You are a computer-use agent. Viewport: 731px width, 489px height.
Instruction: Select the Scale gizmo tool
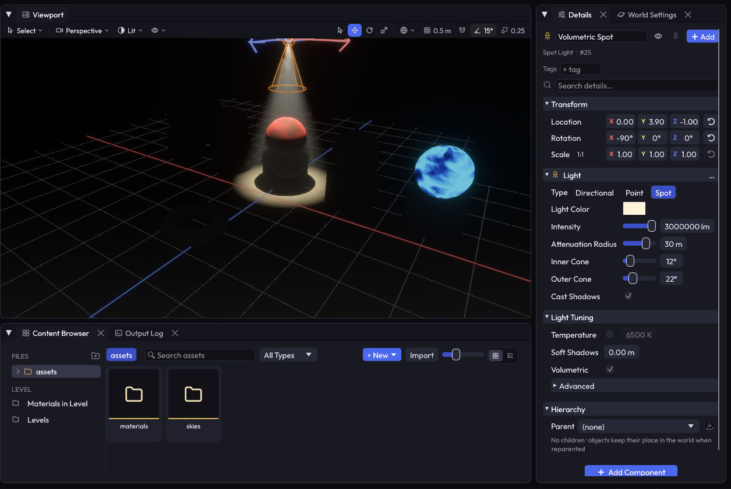[x=384, y=30]
